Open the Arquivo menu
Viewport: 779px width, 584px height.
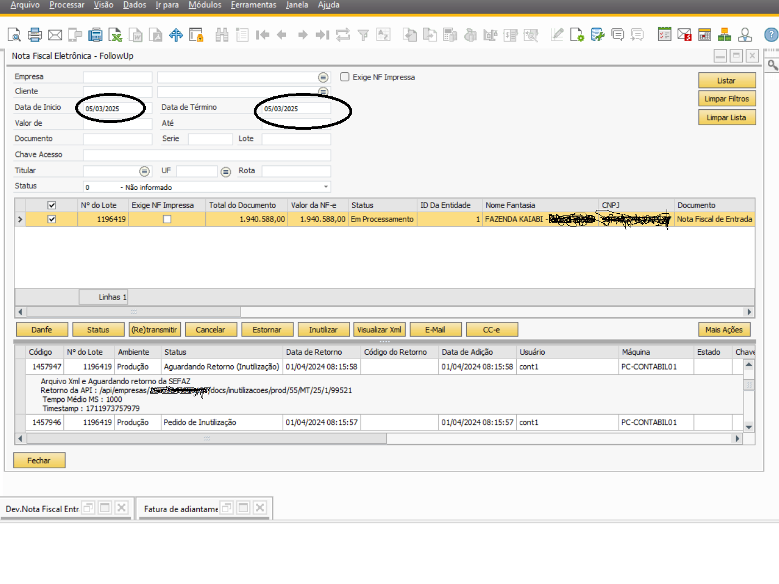tap(25, 5)
